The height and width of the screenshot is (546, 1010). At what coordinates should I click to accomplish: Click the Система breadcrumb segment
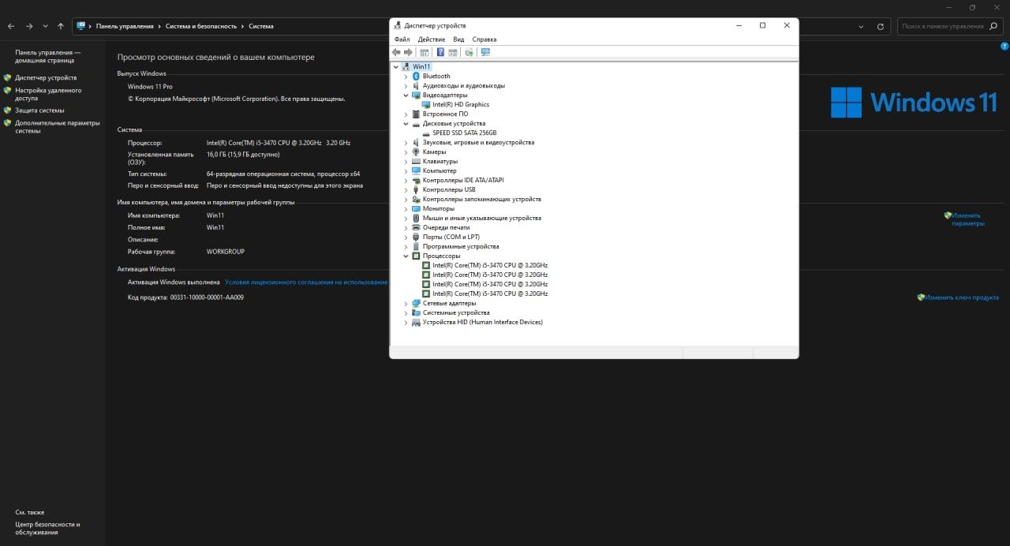[261, 26]
